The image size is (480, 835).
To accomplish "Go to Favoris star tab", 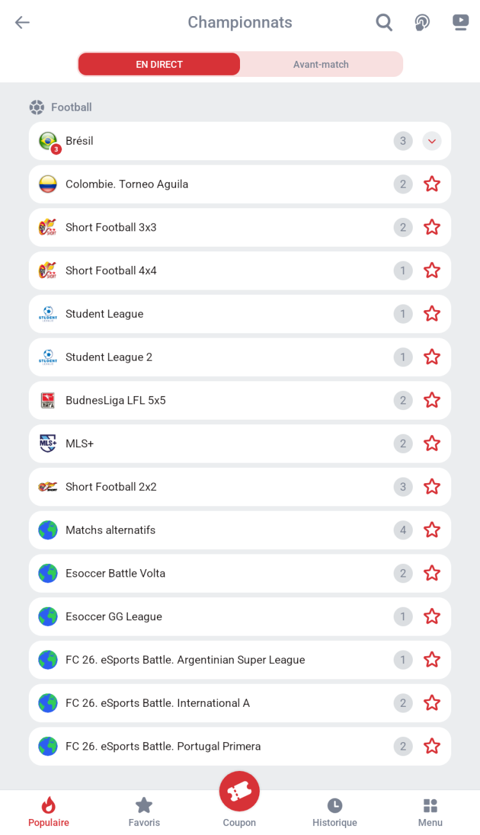I will [144, 811].
